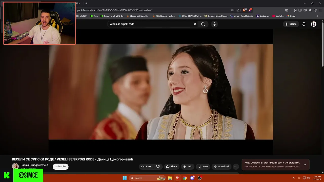Open the Brave media playlist music icon
Viewport: 324px width, 182px height.
tap(295, 10)
